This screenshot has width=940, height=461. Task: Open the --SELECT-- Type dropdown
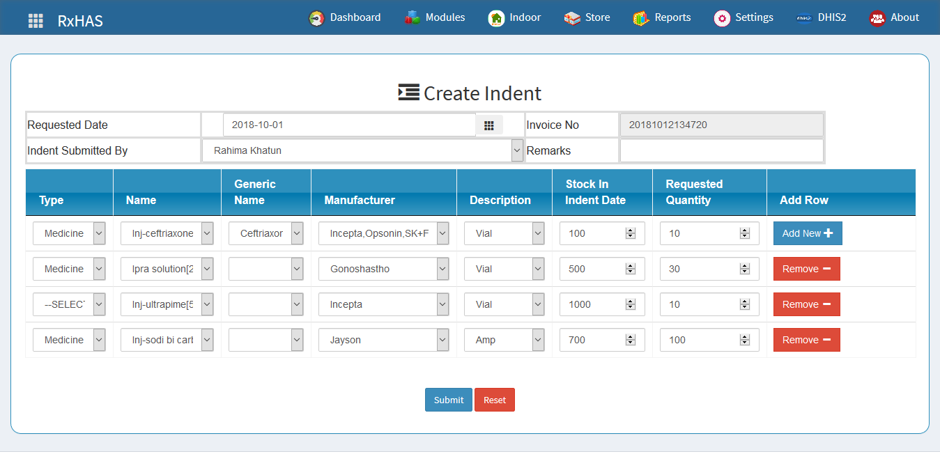click(x=69, y=304)
